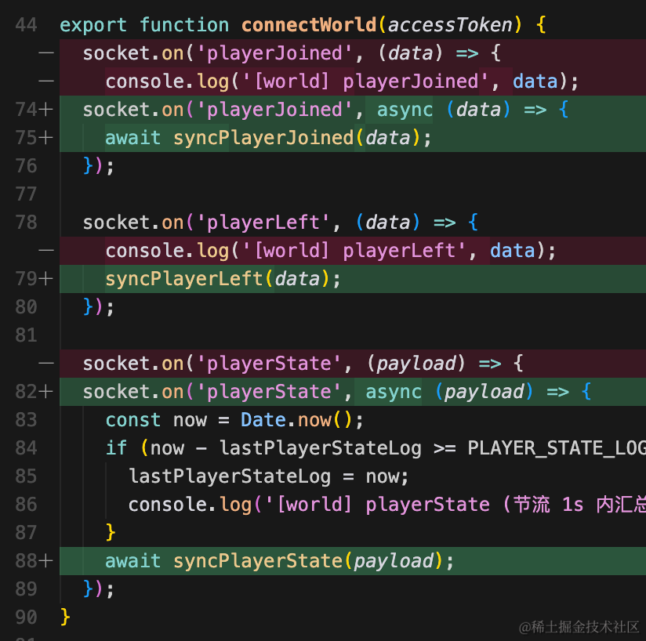Viewport: 646px width, 641px height.
Task: Click line number 81 in gutter
Action: (x=27, y=335)
